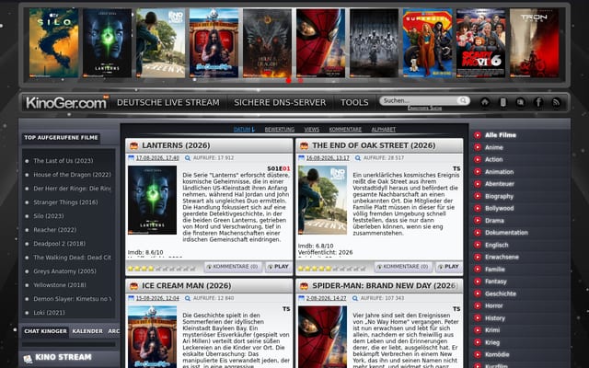Click red play icon beside Action
The height and width of the screenshot is (368, 589).
click(478, 159)
